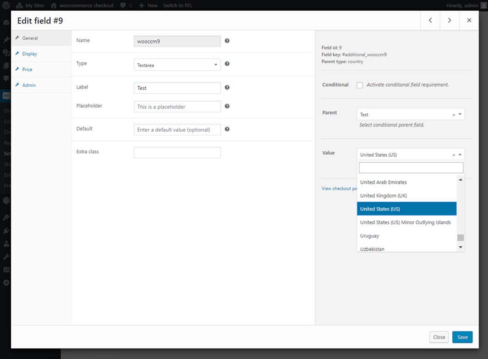Screen dimensions: 488x359
Task: Click the help icon beside Type dropdown
Action: click(x=227, y=64)
